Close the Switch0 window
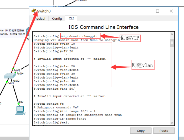Screen dimensions: 184x140 coord(171,11)
